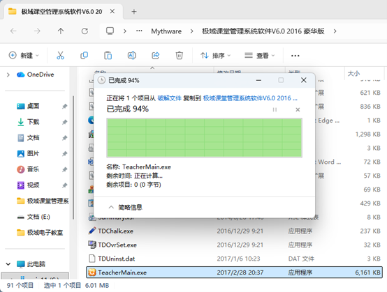Sort by the 大小 column header
387x292 pixels.
pyautogui.click(x=353, y=73)
